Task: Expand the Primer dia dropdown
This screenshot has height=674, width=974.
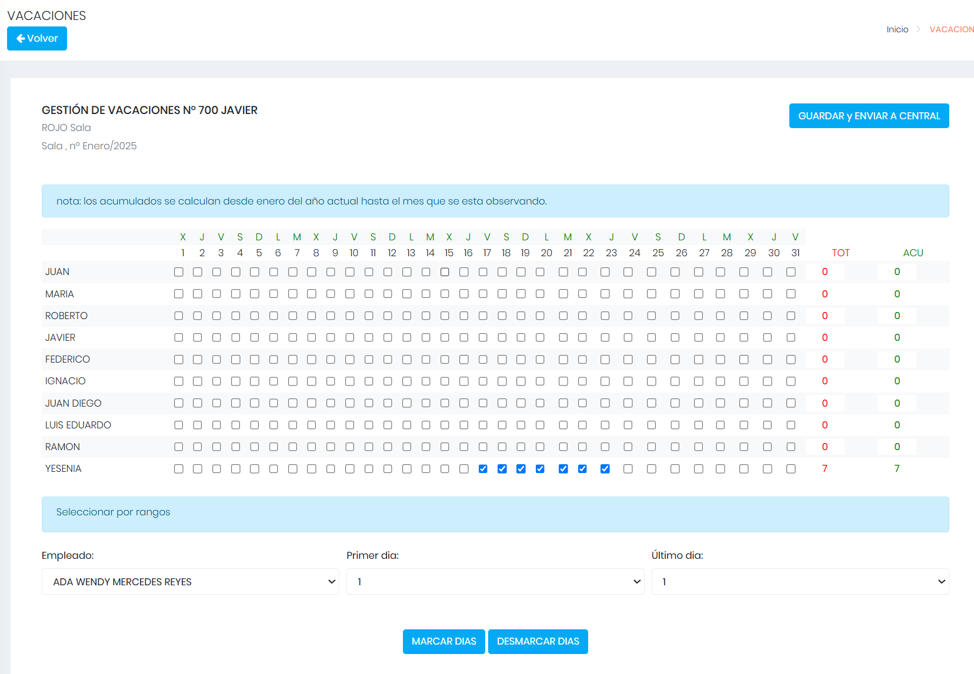Action: pos(495,582)
